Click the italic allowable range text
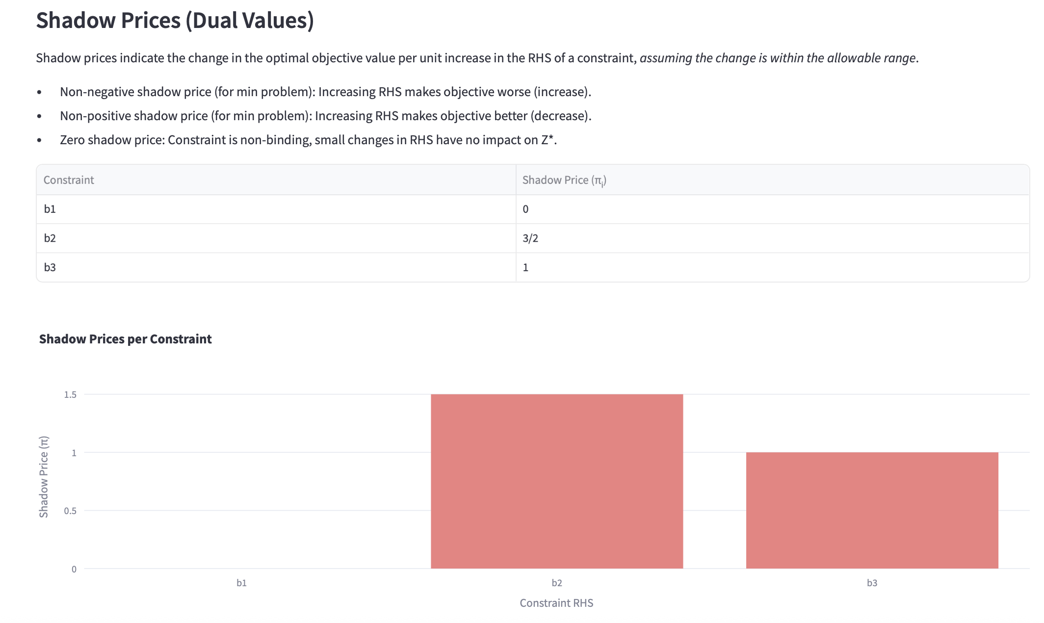Viewport: 1044px width, 623px height. click(x=778, y=58)
